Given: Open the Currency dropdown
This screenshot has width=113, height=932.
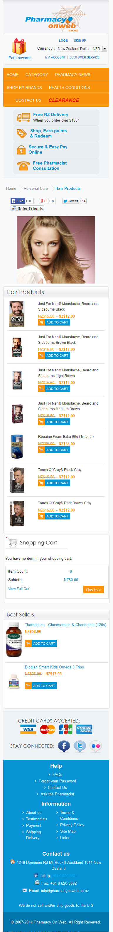Looking at the screenshot, I should [x=82, y=48].
